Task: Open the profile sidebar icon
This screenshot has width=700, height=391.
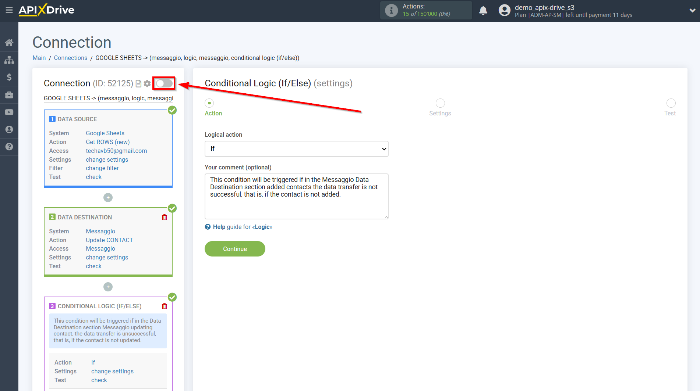Action: (x=9, y=129)
